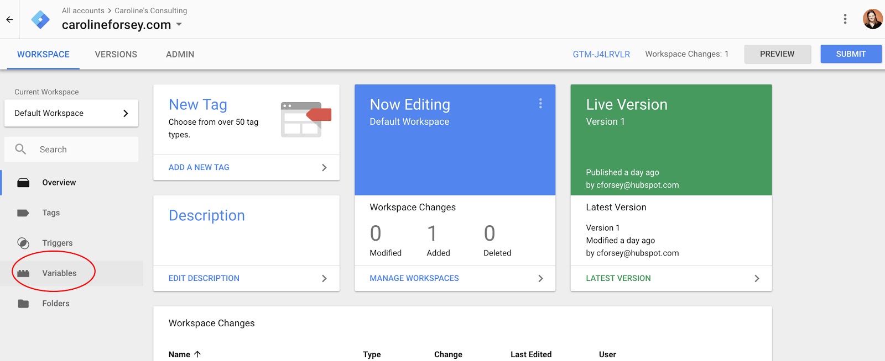The height and width of the screenshot is (361, 885).
Task: Click the back arrow icon
Action: [x=9, y=19]
